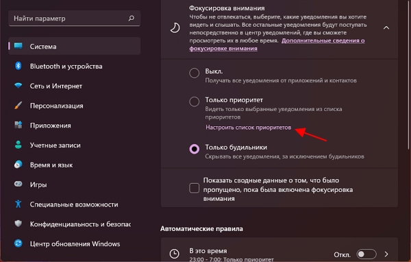
Task: Toggle the В это время rule switch
Action: 366,254
